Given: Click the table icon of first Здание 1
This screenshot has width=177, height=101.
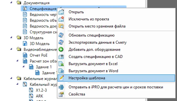Looking at the screenshot, I should click(x=31, y=67).
